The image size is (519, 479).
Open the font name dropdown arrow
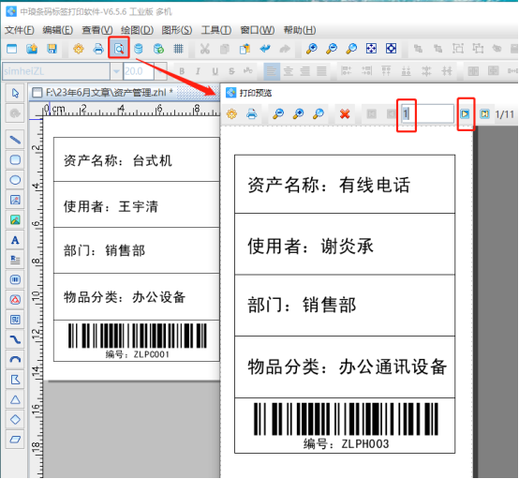pyautogui.click(x=116, y=71)
